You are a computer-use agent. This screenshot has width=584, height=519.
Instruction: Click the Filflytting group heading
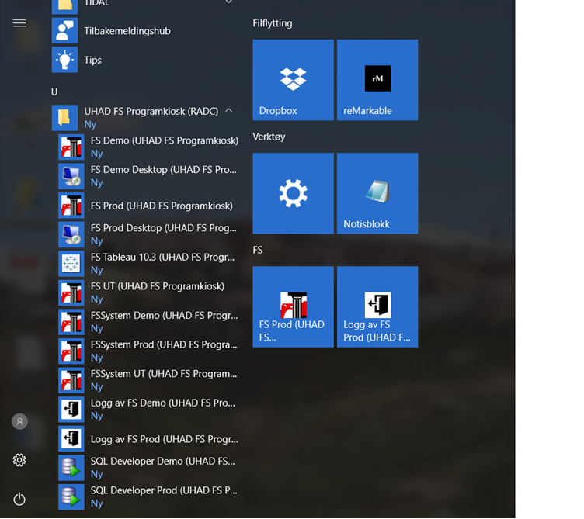[273, 23]
